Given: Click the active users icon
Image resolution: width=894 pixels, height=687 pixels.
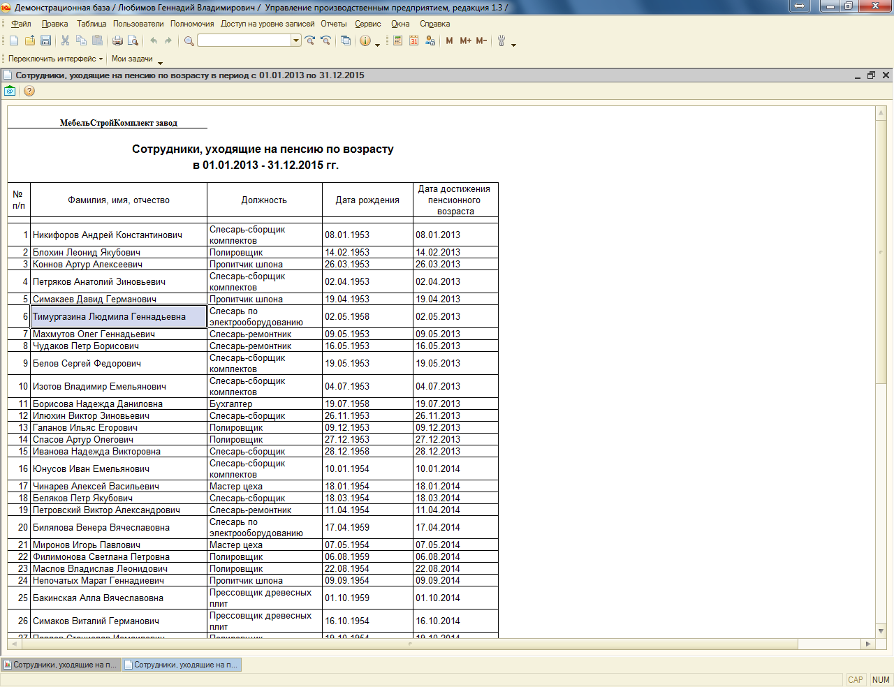Looking at the screenshot, I should click(x=430, y=41).
